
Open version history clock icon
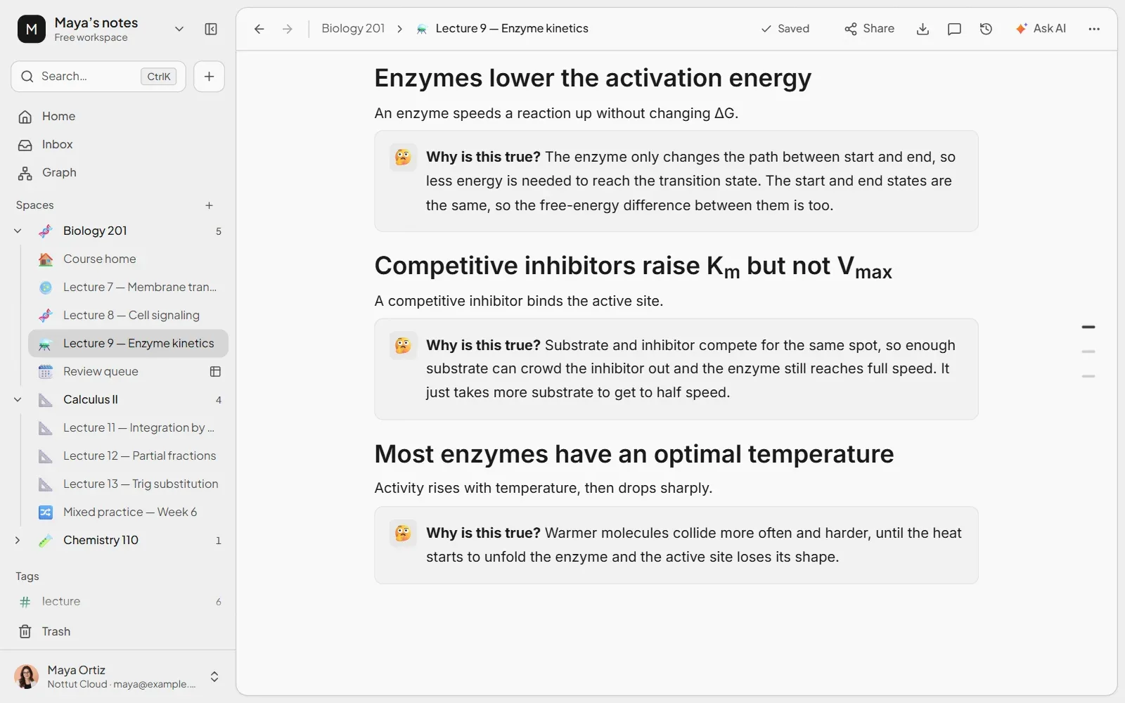(x=986, y=29)
